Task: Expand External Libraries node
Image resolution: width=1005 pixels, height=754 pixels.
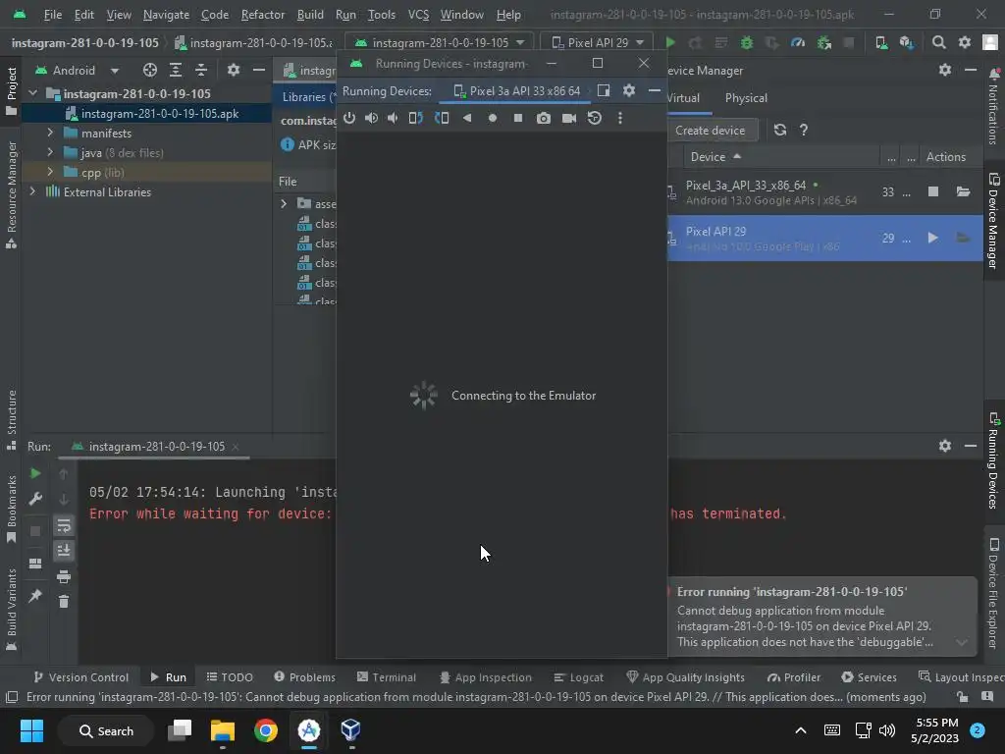Action: (x=32, y=191)
